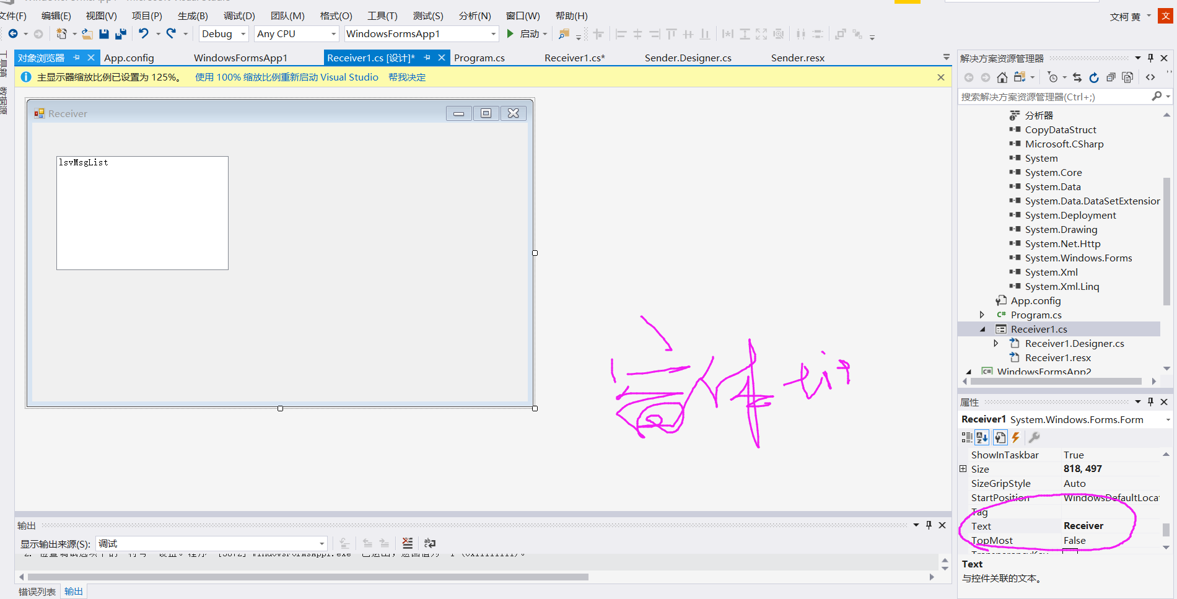Image resolution: width=1177 pixels, height=599 pixels.
Task: Click the Navigate Backward arrow in toolbar
Action: [x=13, y=34]
